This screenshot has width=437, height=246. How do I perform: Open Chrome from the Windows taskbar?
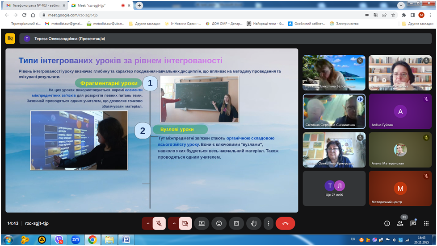coord(92,240)
